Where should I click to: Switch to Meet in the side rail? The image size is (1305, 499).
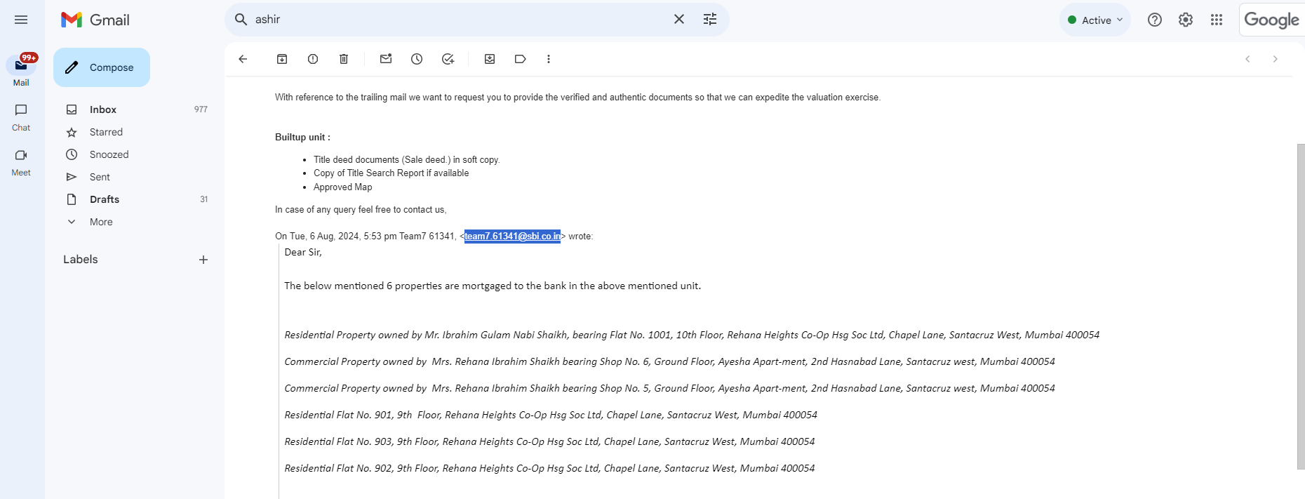[x=21, y=161]
